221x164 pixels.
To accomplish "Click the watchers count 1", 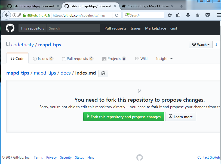I will tap(216, 44).
